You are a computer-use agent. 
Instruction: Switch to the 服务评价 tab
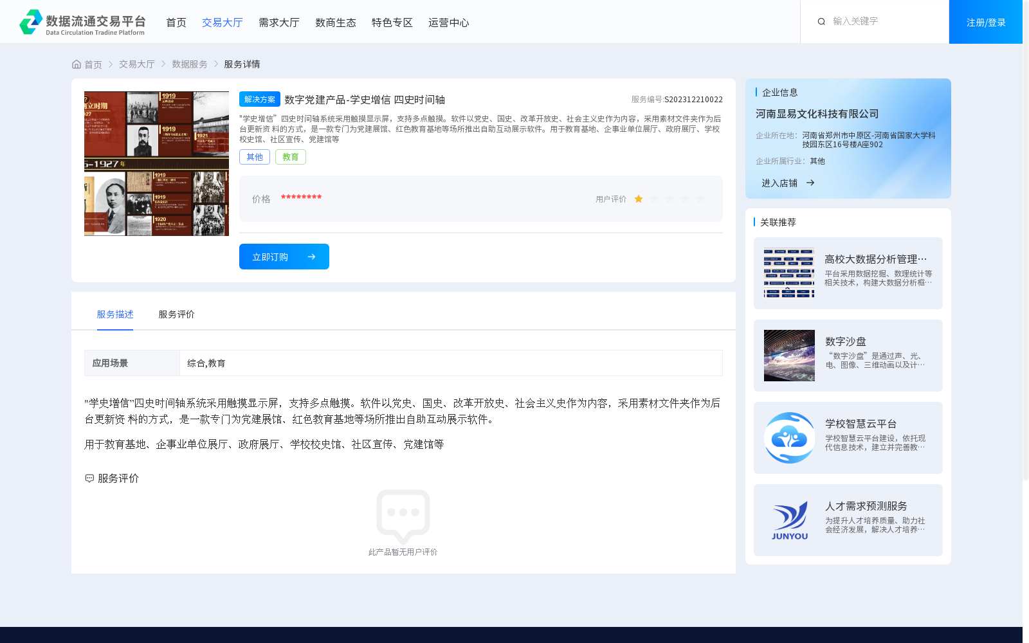point(177,314)
